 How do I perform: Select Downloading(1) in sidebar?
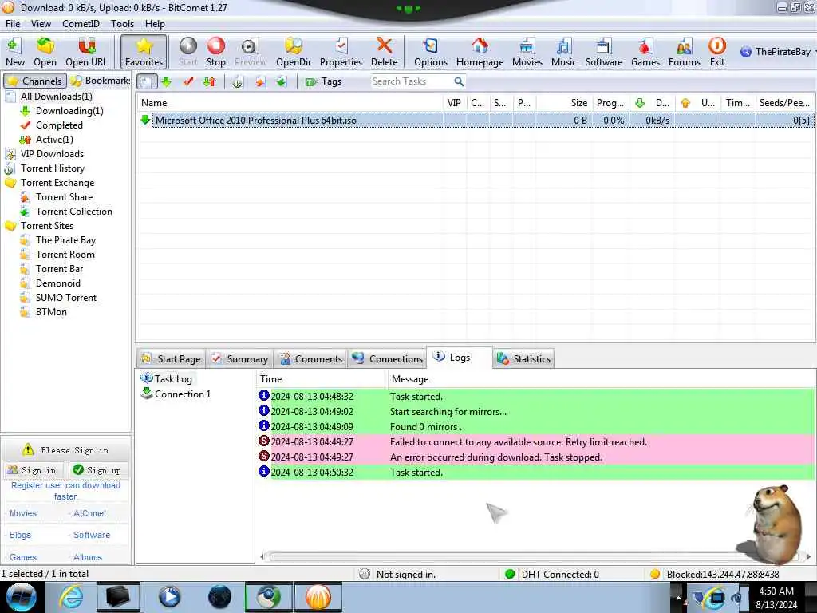[69, 110]
